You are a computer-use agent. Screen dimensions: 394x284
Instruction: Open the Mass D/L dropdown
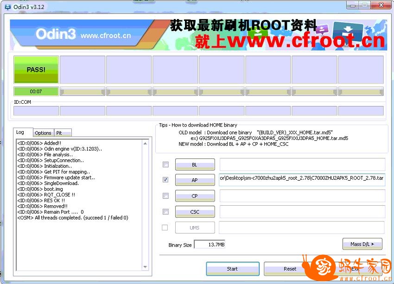click(362, 244)
